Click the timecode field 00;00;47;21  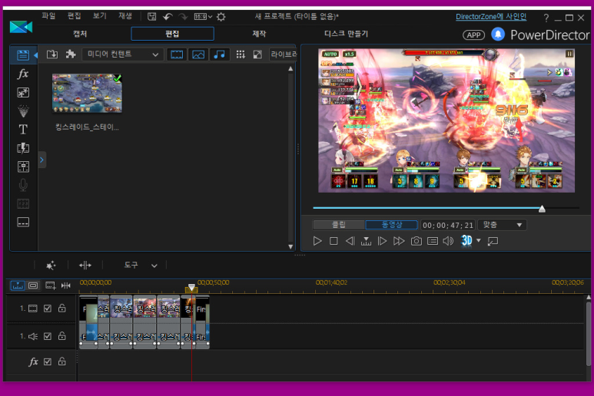point(448,226)
